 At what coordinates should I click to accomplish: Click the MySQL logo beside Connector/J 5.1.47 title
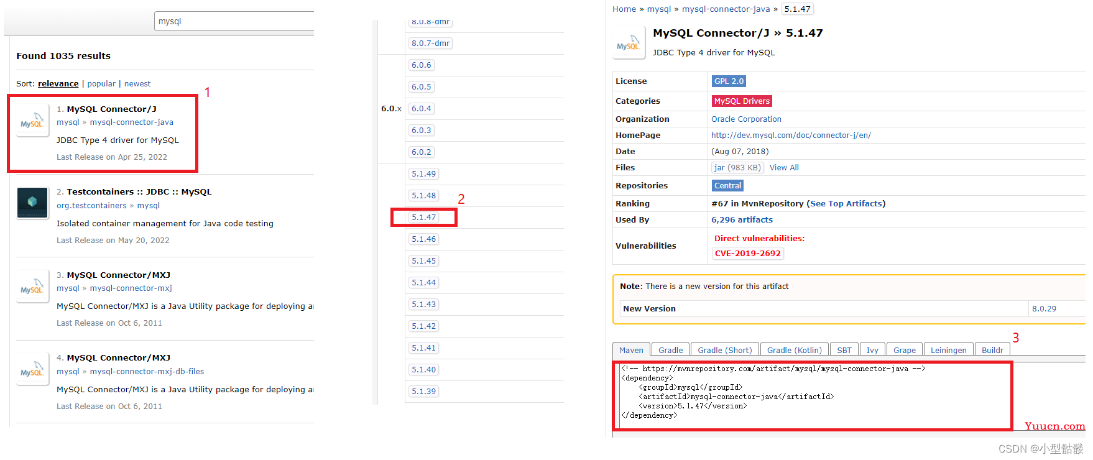[x=629, y=43]
